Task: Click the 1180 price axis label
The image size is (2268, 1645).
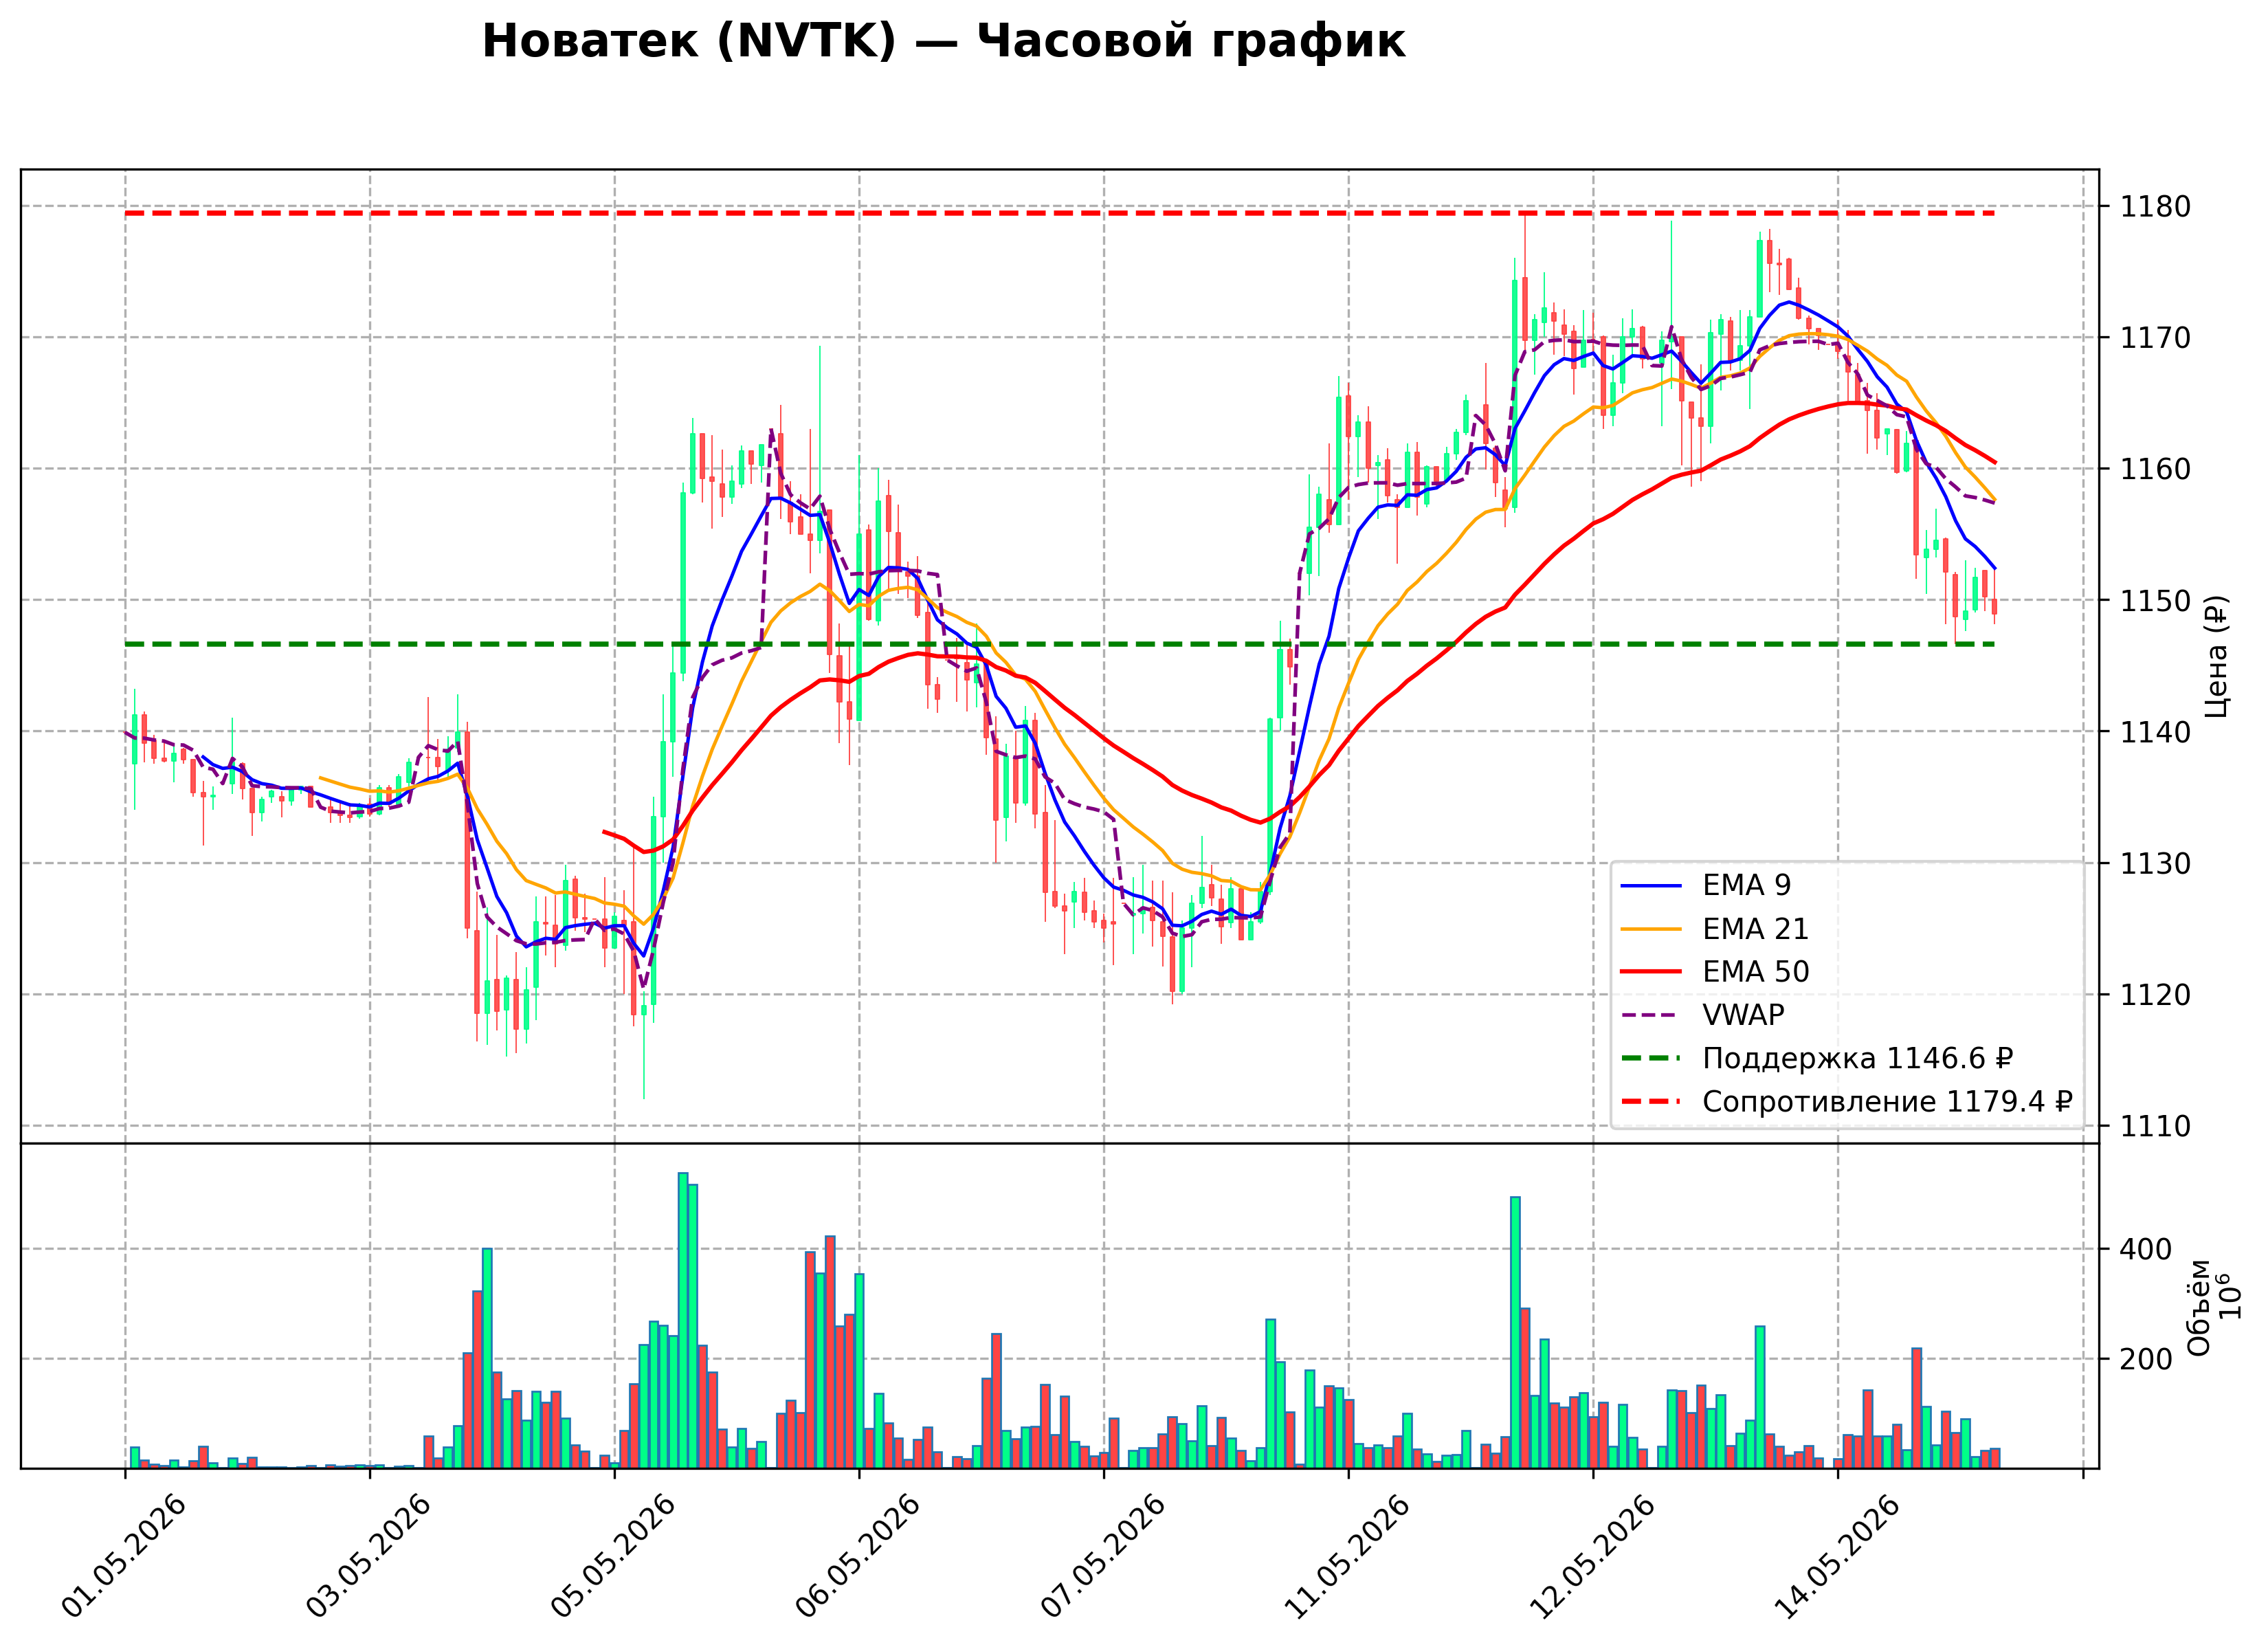Action: (2155, 207)
